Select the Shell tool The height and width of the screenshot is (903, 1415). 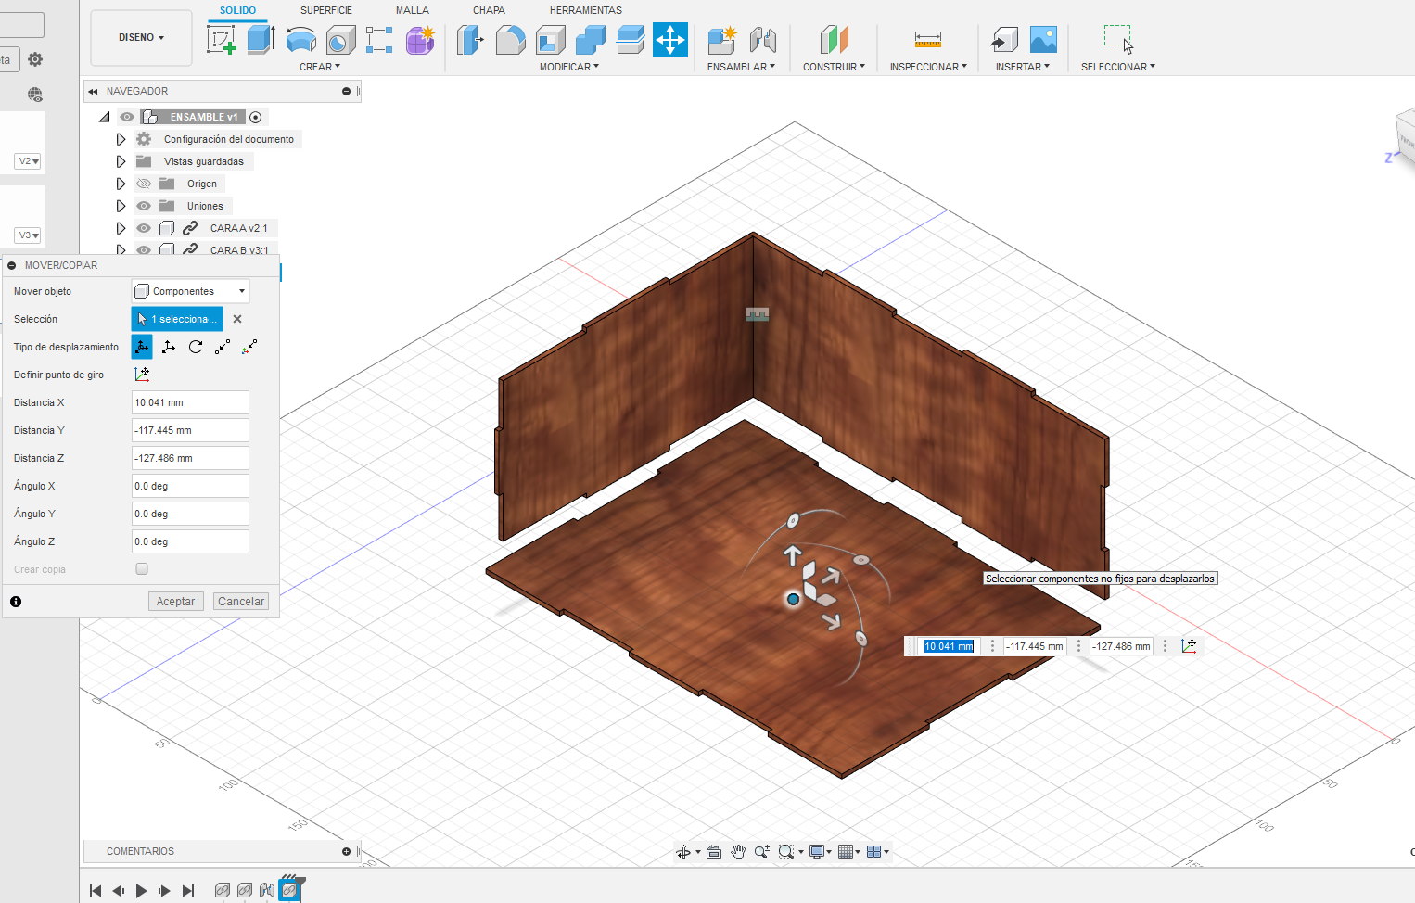(550, 40)
